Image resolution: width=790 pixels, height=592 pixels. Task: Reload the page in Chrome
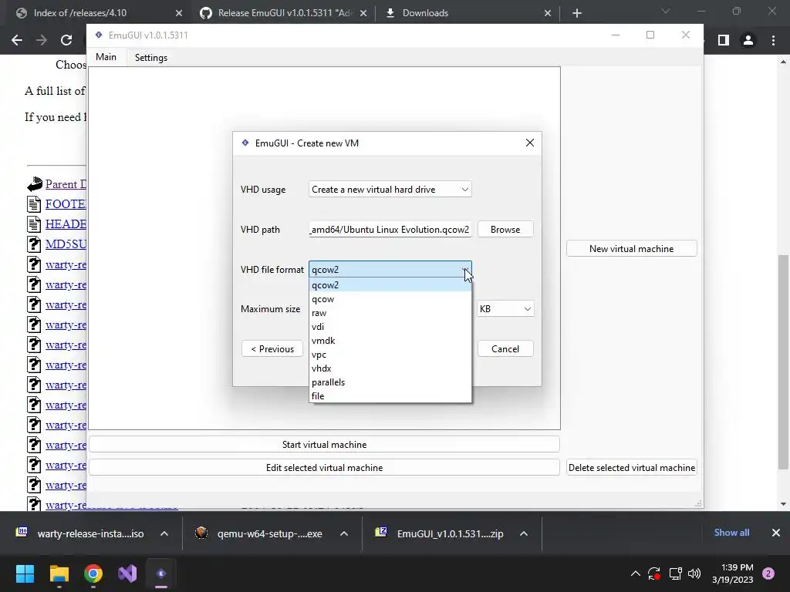coord(66,40)
